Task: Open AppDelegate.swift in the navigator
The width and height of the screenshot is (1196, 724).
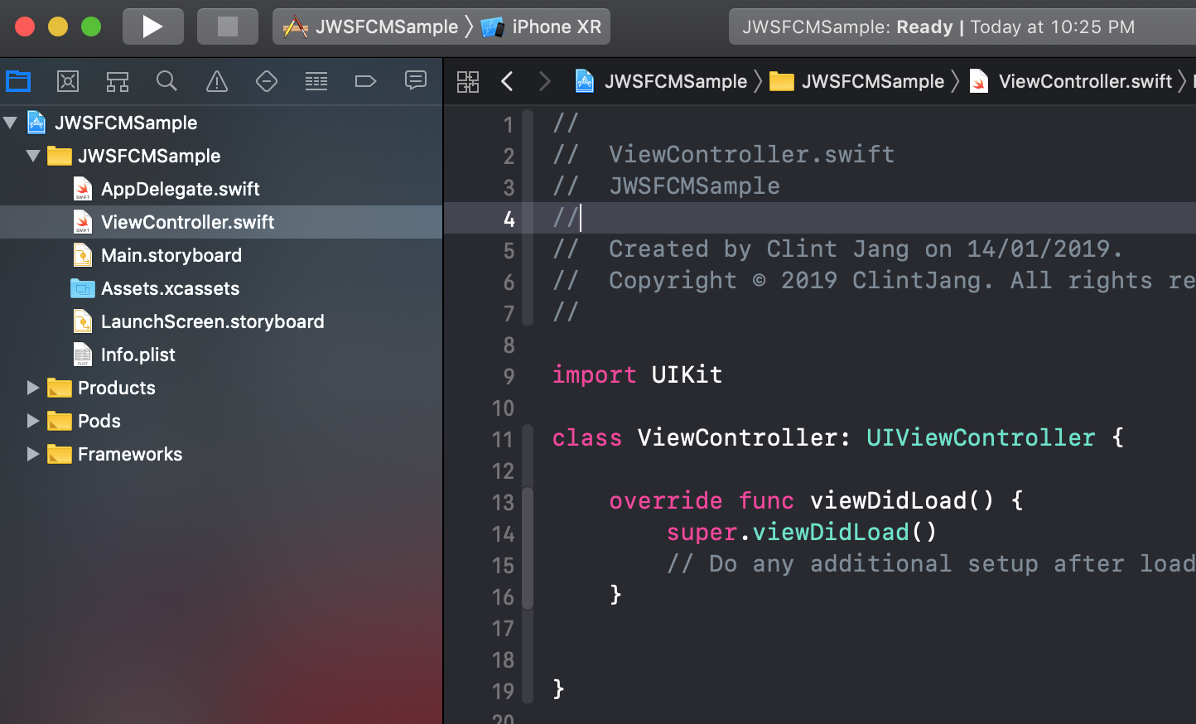Action: 221,189
